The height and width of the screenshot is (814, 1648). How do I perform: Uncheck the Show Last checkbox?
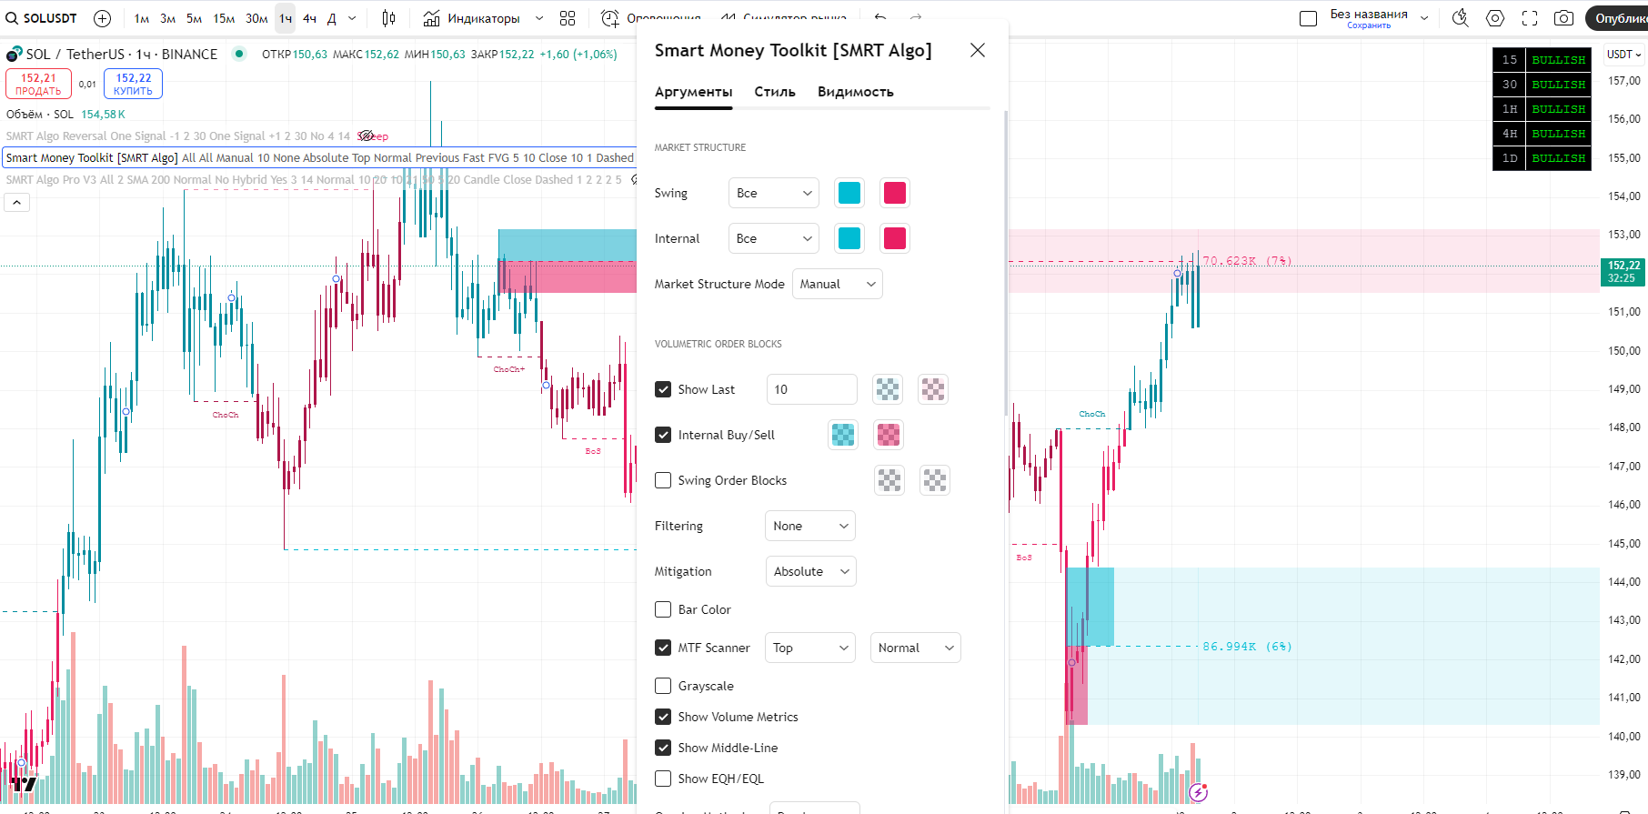click(663, 389)
